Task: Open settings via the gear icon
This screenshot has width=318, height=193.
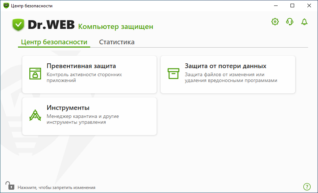Action: tap(275, 22)
